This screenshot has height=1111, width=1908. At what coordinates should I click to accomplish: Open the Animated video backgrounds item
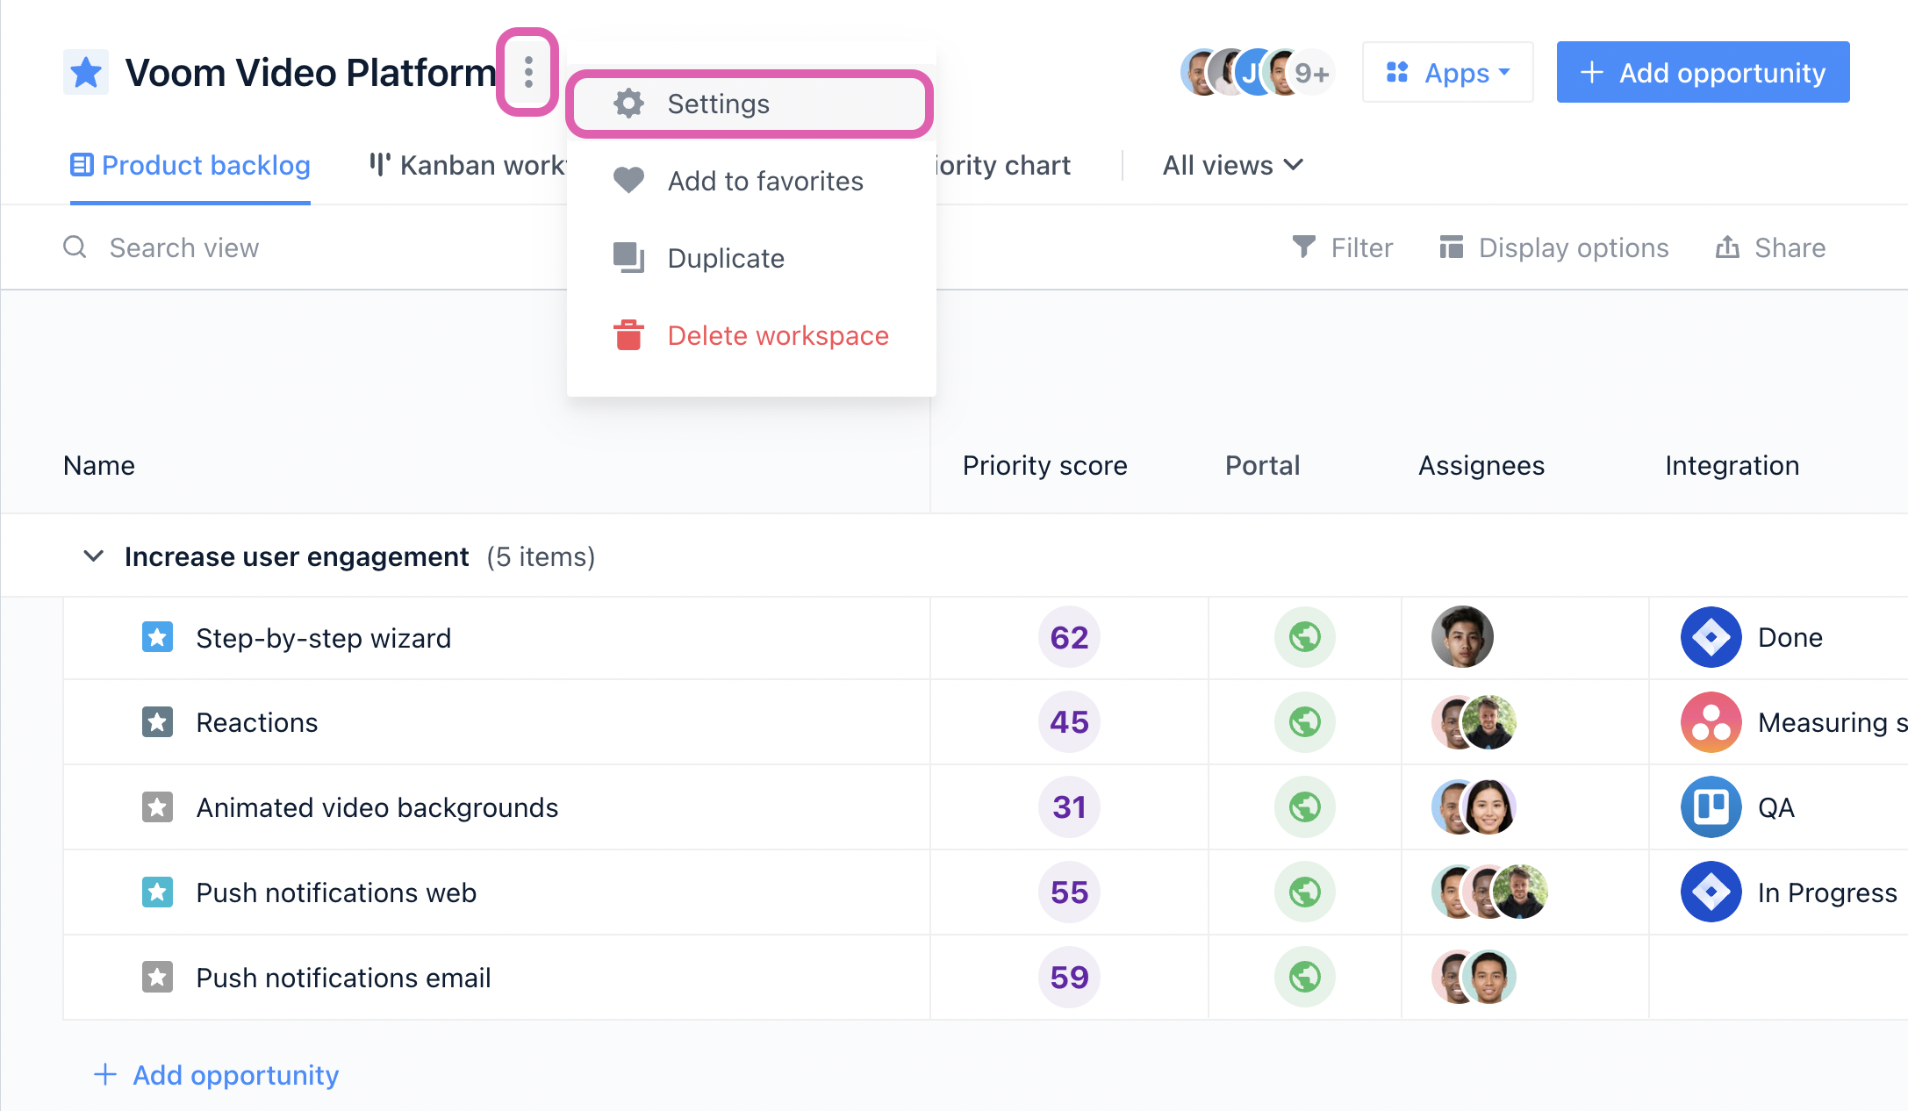click(x=377, y=807)
